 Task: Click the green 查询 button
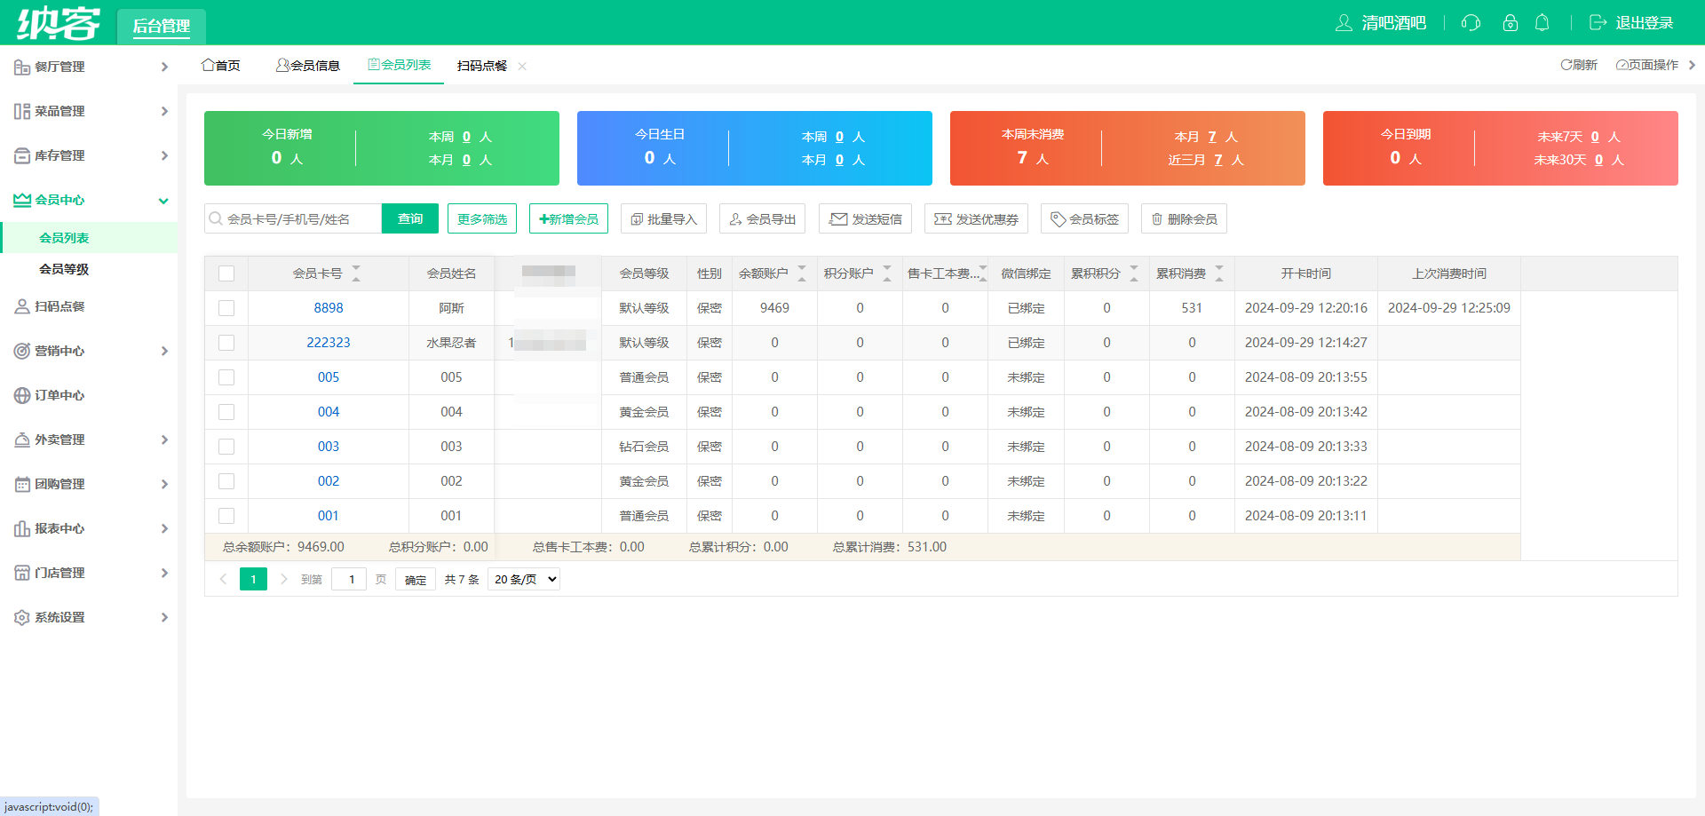[x=410, y=218]
